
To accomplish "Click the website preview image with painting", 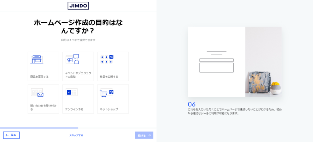I will coord(234,62).
